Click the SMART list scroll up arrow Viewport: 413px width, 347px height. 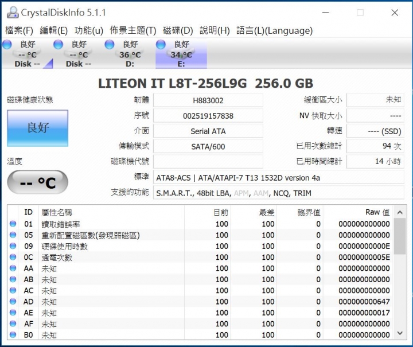tap(400, 212)
